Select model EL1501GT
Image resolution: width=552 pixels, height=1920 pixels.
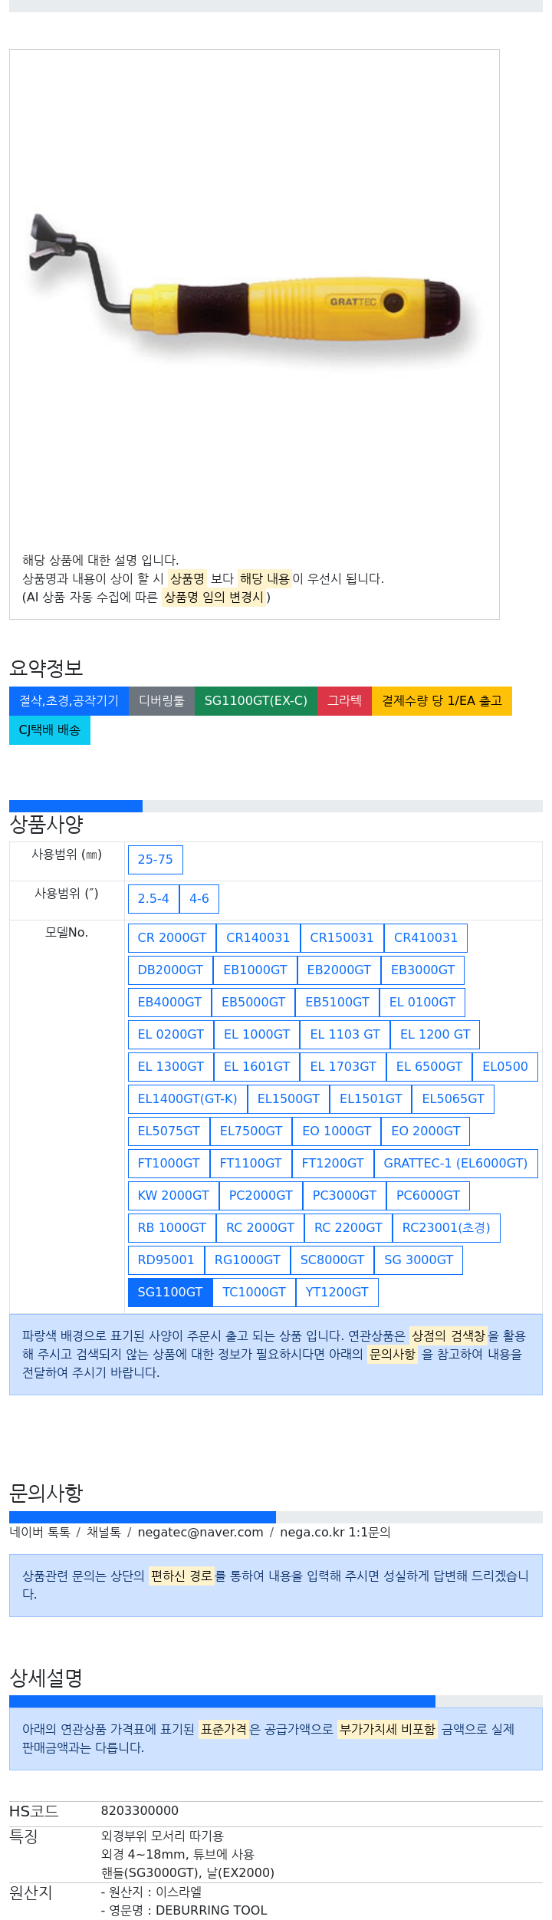point(371,1099)
